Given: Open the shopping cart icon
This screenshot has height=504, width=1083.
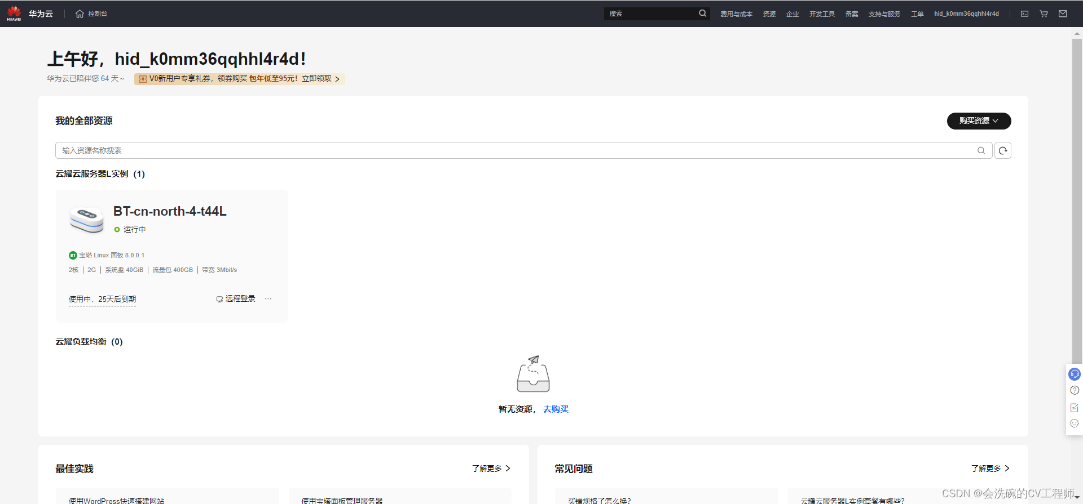Looking at the screenshot, I should coord(1044,14).
